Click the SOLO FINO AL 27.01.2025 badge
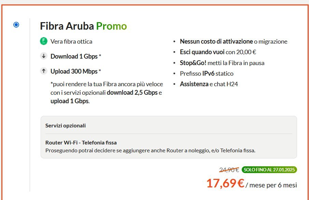The image size is (309, 200). (x=269, y=170)
